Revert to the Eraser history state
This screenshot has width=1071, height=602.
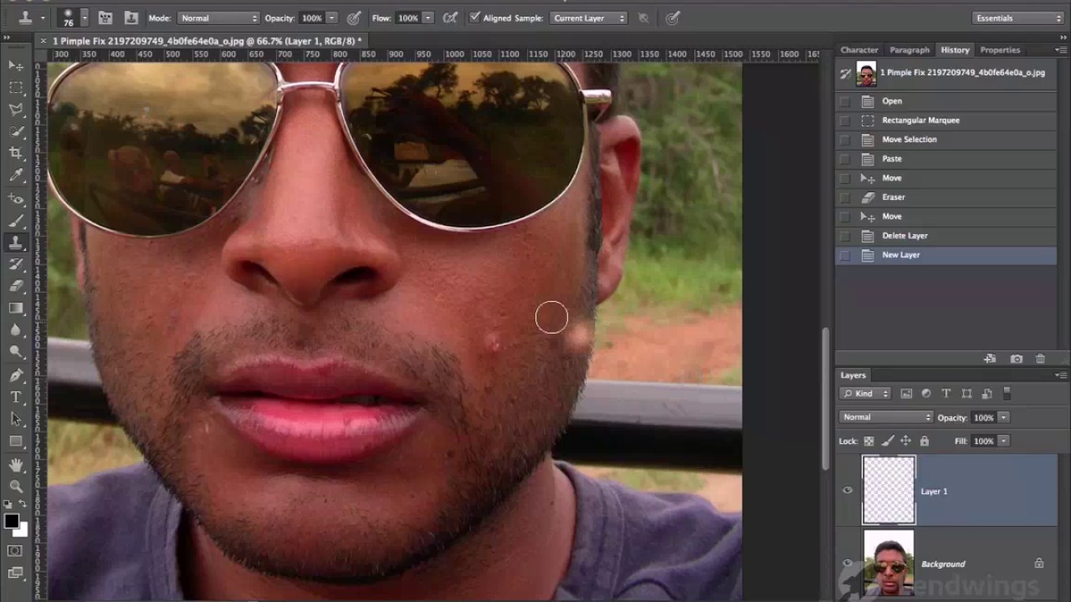point(893,197)
